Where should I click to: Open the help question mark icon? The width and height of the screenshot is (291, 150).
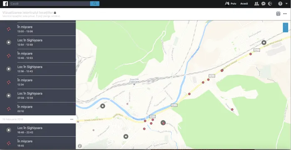[x=280, y=4]
